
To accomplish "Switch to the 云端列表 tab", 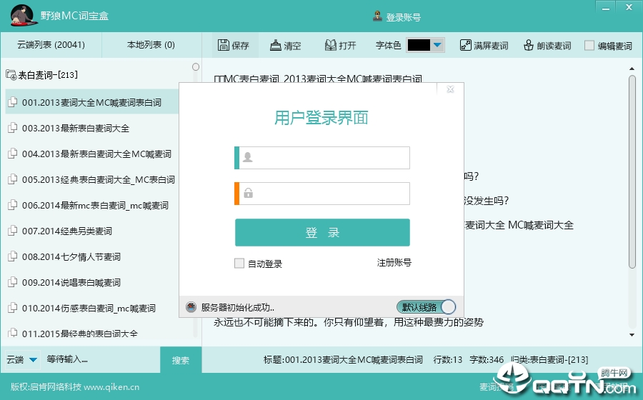I will (51, 45).
